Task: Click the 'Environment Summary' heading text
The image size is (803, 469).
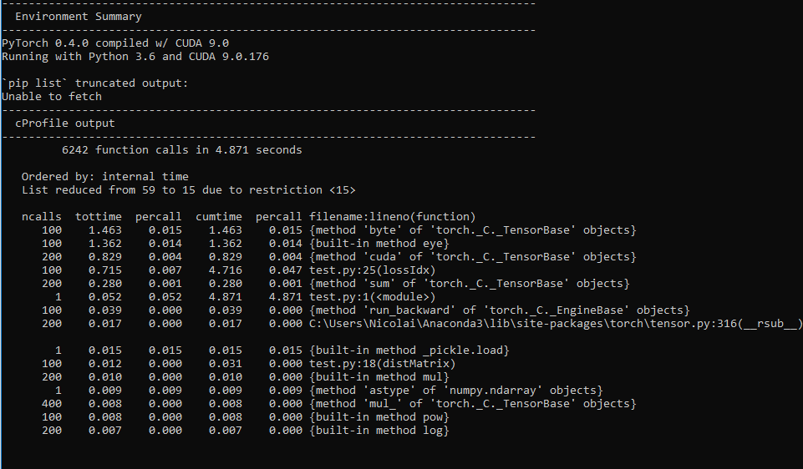Action: tap(79, 17)
